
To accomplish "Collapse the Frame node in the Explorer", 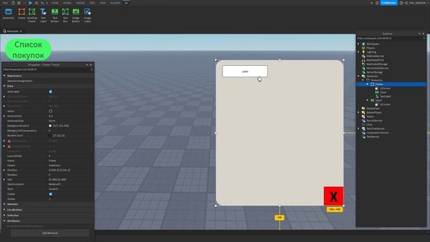I will coord(368,84).
